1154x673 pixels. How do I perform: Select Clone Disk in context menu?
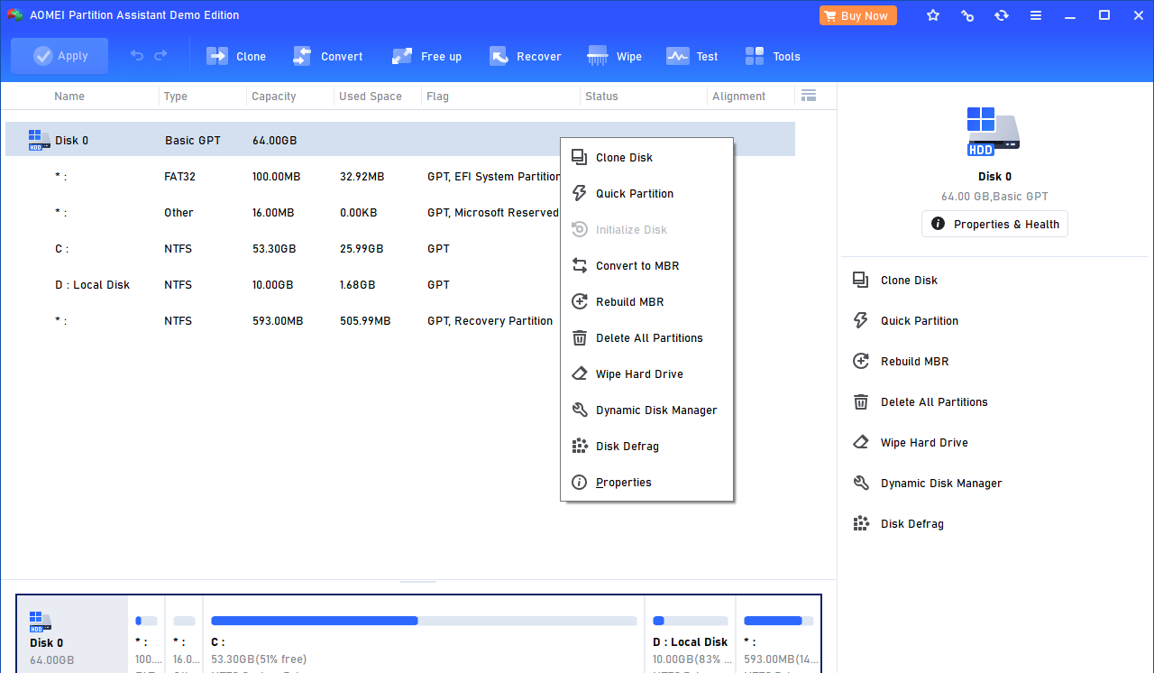click(x=646, y=157)
